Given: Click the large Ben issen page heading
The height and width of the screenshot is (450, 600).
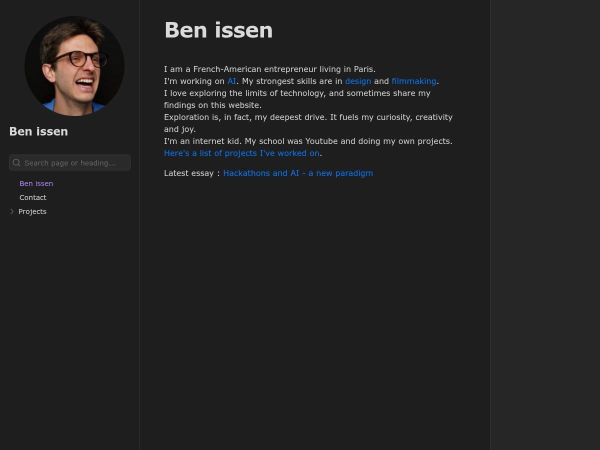Looking at the screenshot, I should [x=218, y=30].
